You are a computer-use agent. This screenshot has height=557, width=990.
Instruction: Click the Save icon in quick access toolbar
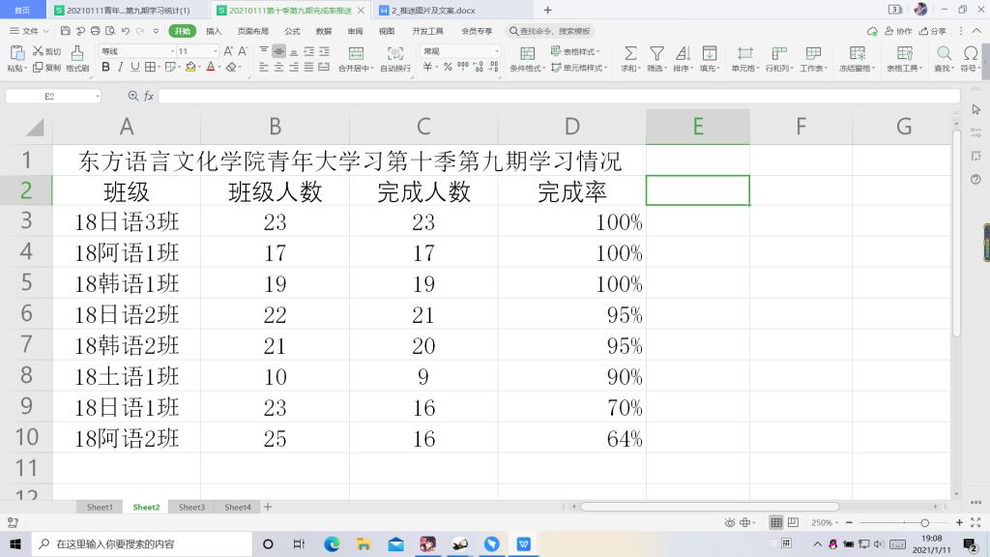pos(65,31)
